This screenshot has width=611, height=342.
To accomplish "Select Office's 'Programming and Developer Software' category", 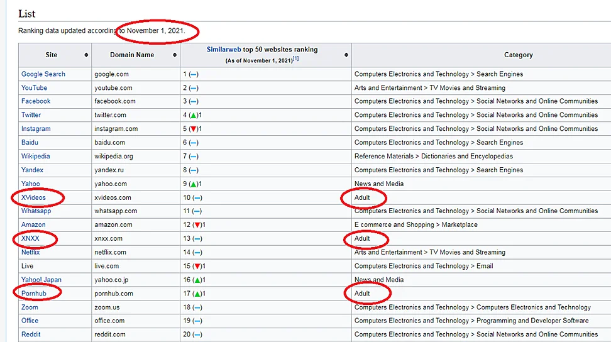I will click(532, 321).
